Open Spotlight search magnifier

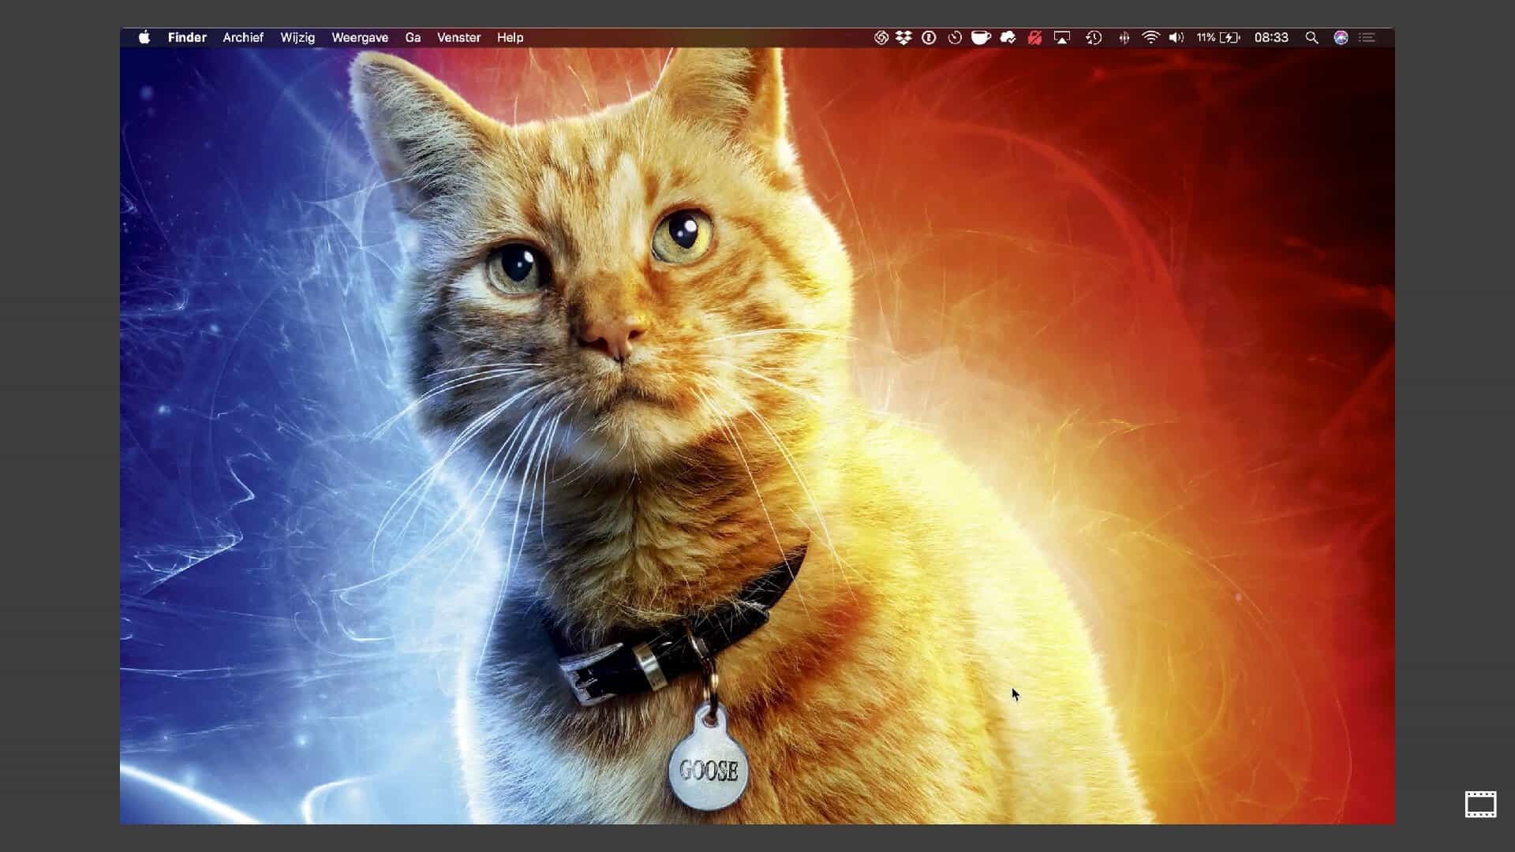click(1311, 37)
